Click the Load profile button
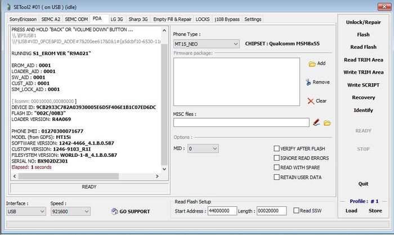394x235 pixels. coord(351,211)
